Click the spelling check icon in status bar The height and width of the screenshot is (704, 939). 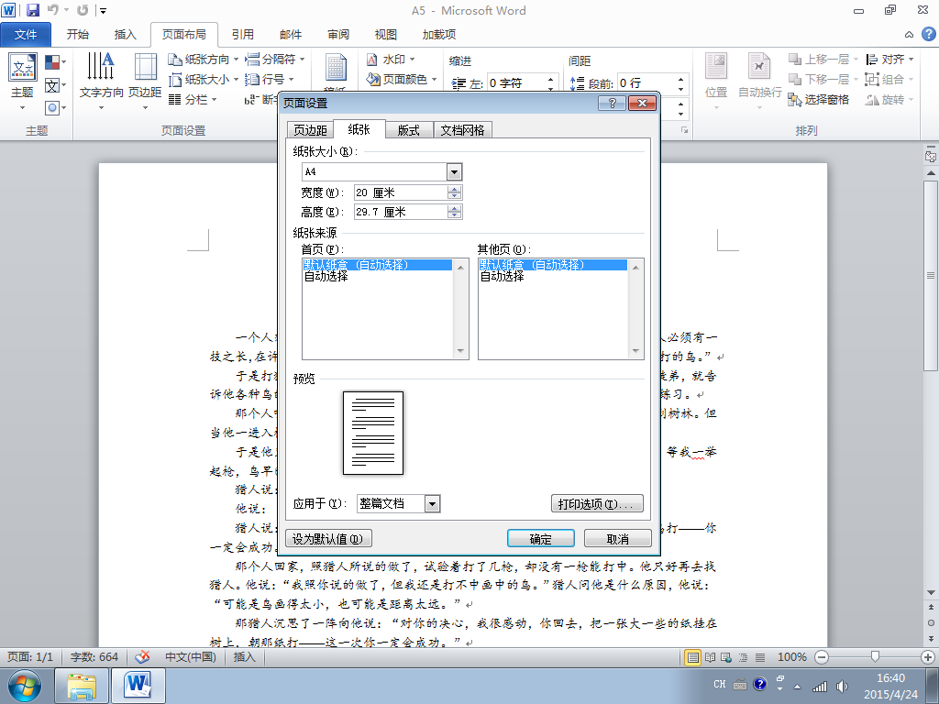point(142,656)
